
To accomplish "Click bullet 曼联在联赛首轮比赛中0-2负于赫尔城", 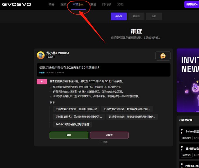I will click(87, 87).
